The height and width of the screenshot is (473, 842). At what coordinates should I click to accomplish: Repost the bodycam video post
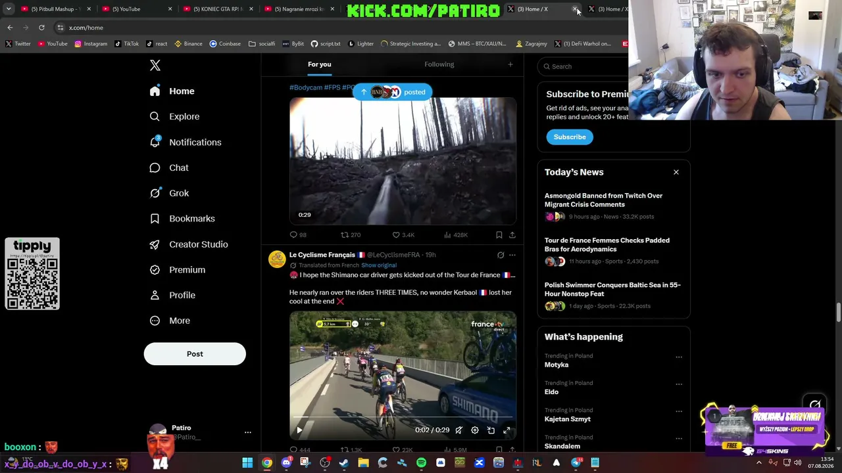[350, 235]
